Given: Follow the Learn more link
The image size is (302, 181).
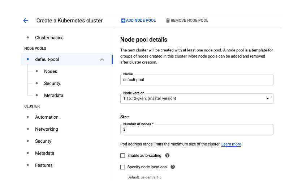Looking at the screenshot, I should 231,144.
